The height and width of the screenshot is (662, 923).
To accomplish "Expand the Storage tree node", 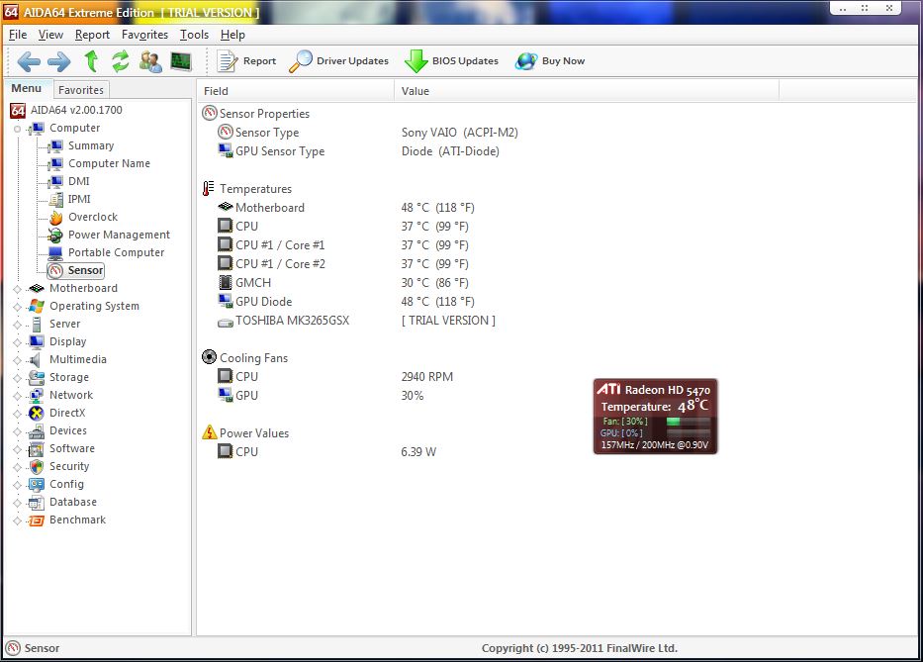I will tap(17, 378).
